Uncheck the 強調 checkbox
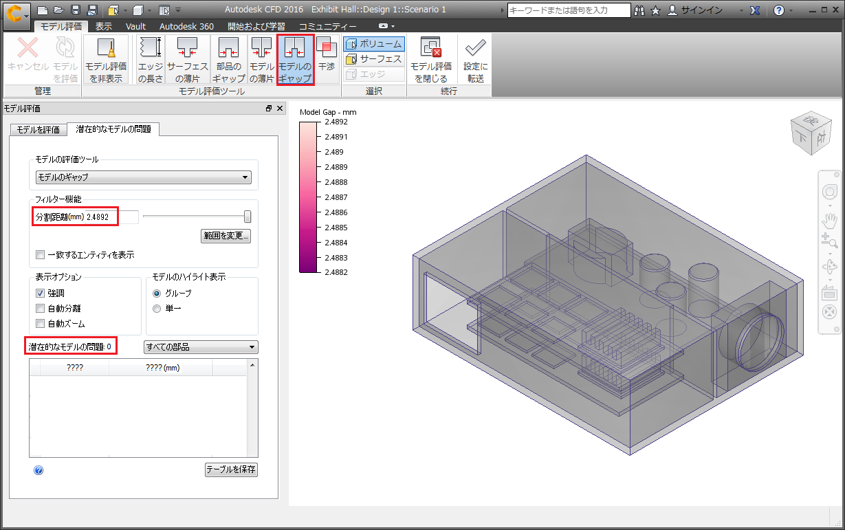 (40, 294)
